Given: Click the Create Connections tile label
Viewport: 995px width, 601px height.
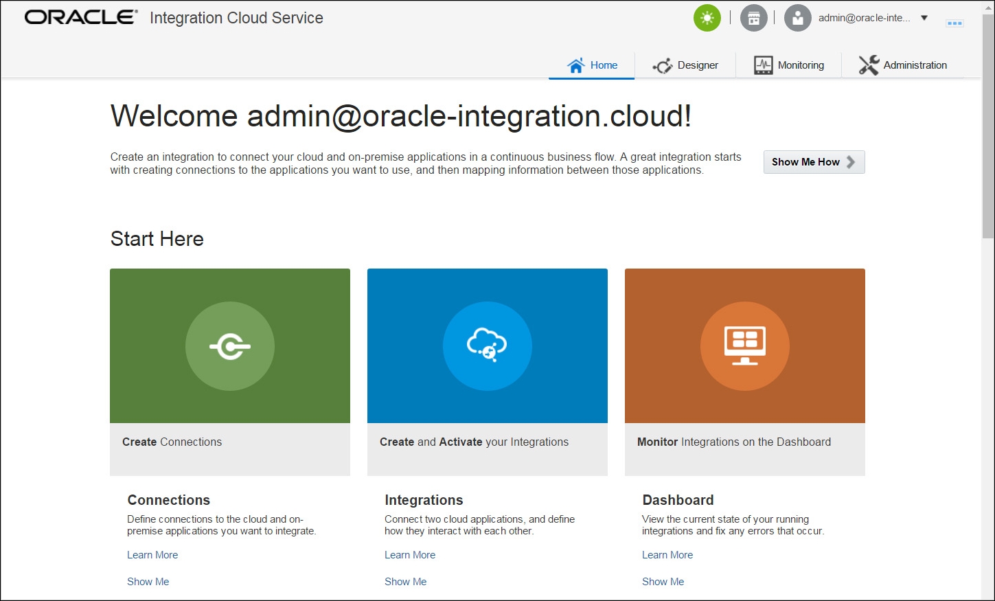Looking at the screenshot, I should [172, 442].
